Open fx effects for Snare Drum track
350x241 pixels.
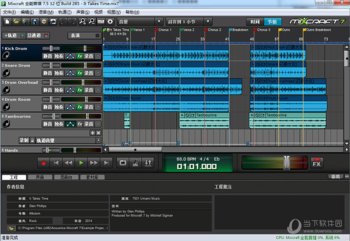(80, 73)
